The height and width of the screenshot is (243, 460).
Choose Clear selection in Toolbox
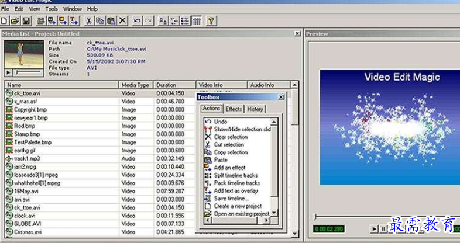point(226,137)
